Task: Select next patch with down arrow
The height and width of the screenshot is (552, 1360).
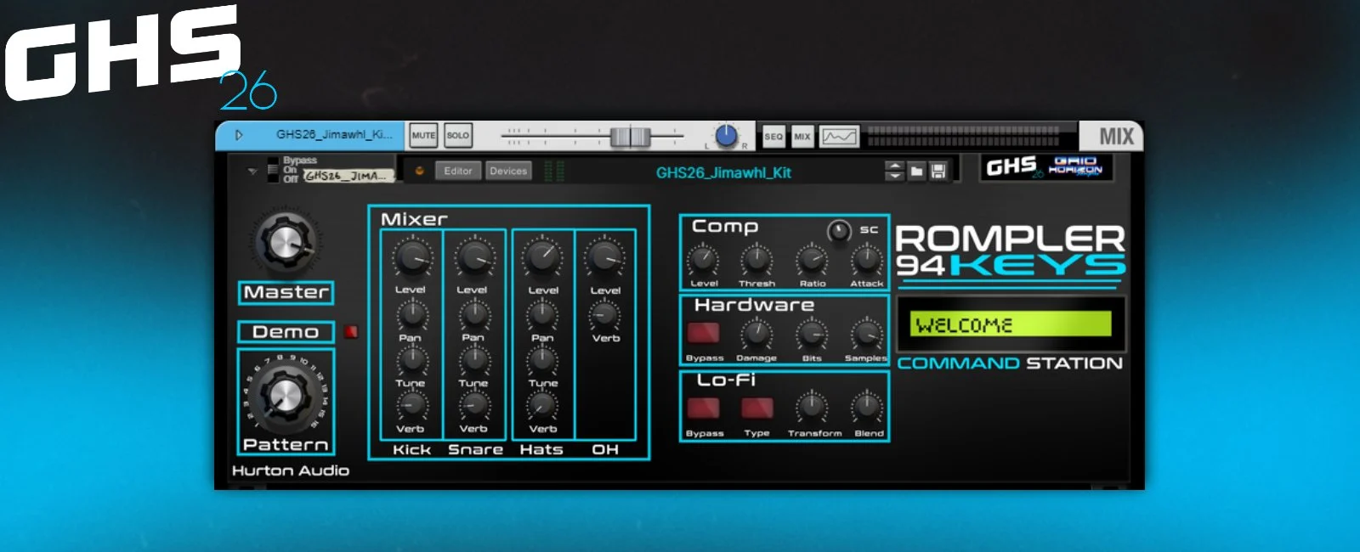Action: [894, 176]
